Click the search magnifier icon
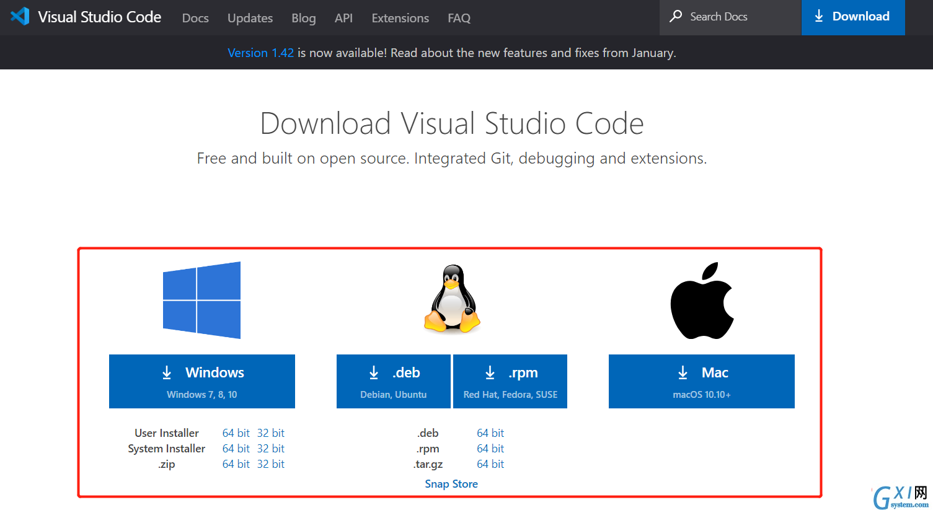 (x=676, y=16)
